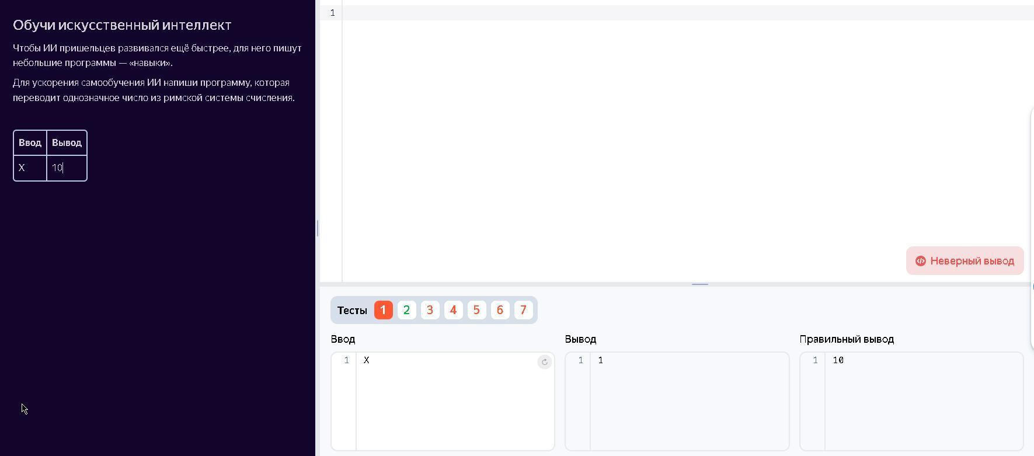This screenshot has width=1034, height=456.
Task: Click the horizontal splitter above the Тесты panel
Action: pos(699,284)
